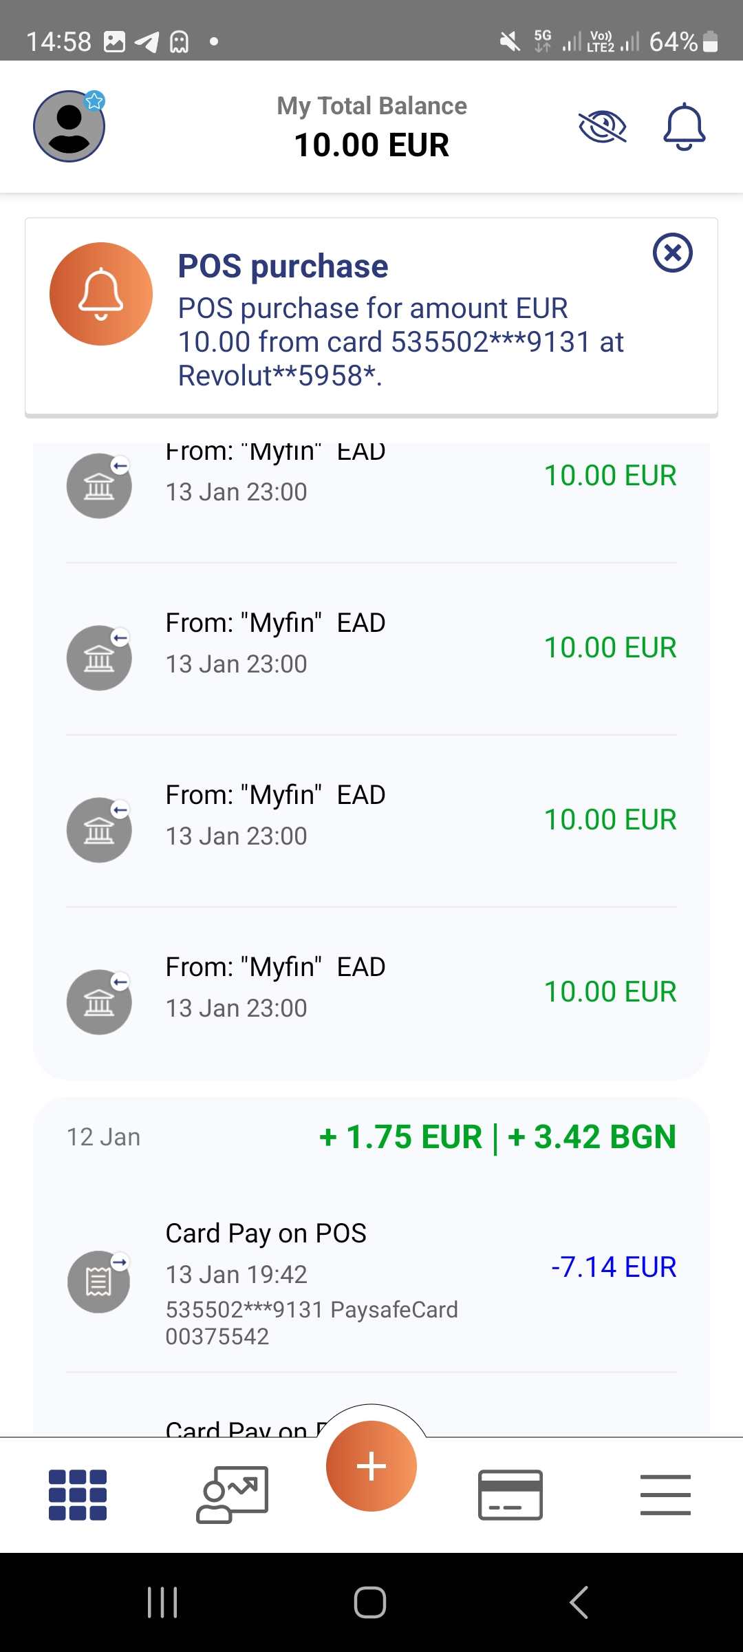
Task: Dismiss the POS purchase notification
Action: [672, 253]
